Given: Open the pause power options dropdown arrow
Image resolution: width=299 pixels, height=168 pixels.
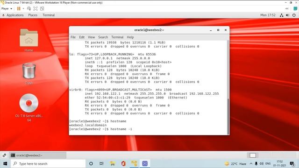Looking at the screenshot, I should point(23,8).
